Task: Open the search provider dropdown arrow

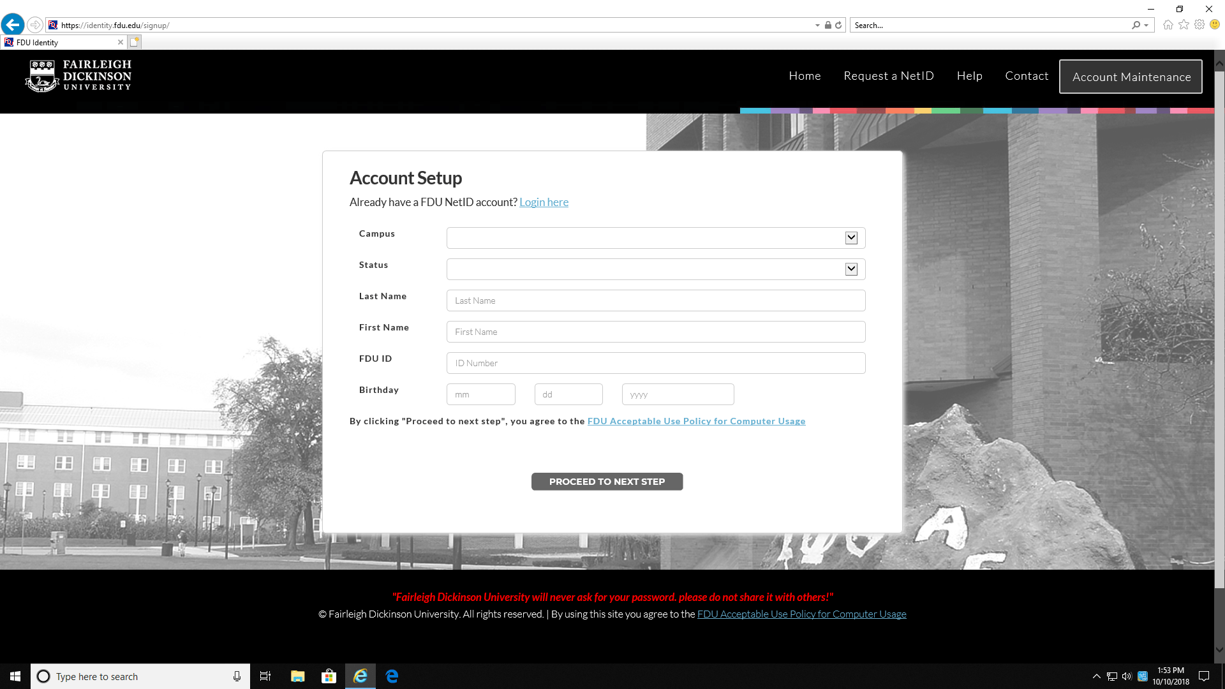Action: pos(1147,26)
